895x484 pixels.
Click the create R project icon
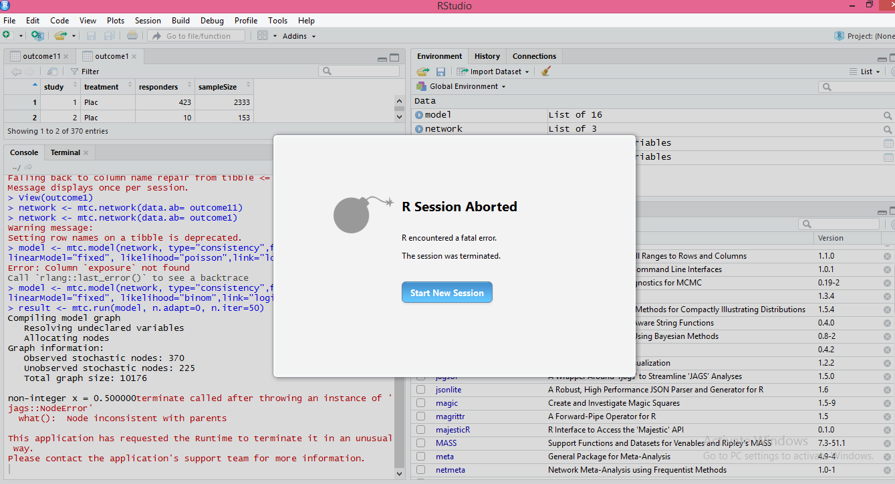coord(38,35)
